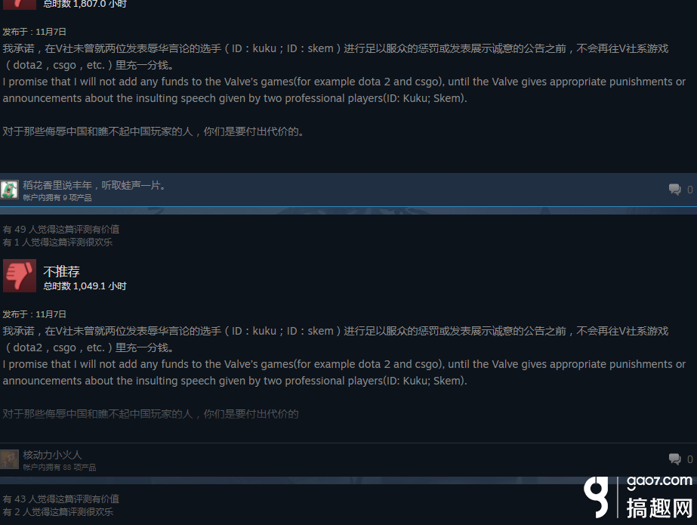
Task: Open the avatar of 稻花香里说丰年 reviewer
Action: 9,190
